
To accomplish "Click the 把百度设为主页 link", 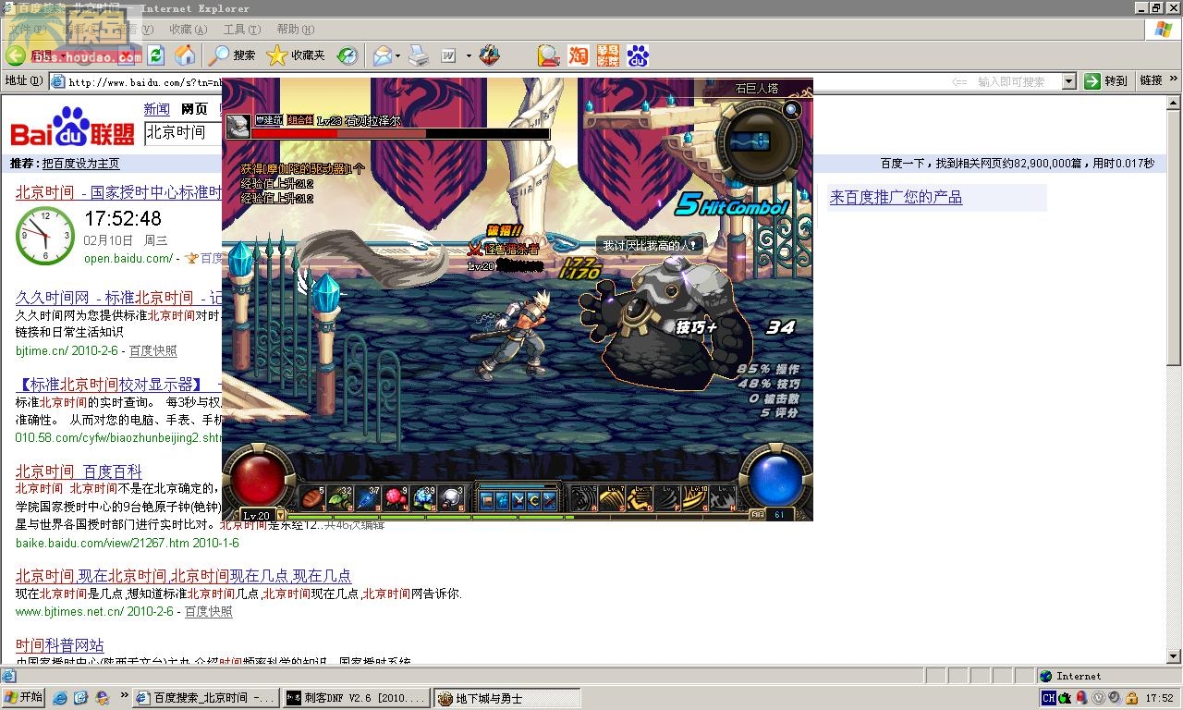I will (x=80, y=164).
